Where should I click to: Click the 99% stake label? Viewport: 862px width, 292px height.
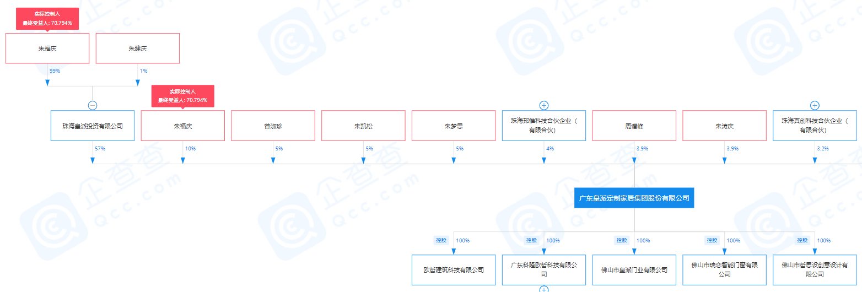click(55, 71)
